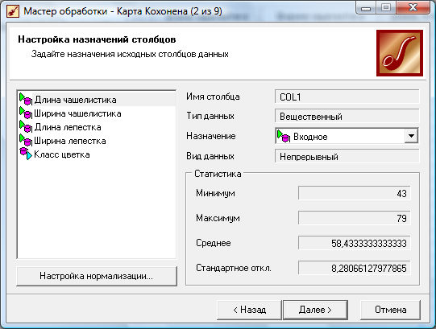436x329 pixels.
Task: Click the text 'Задайте назначения исходных столбцов данных'
Action: click(x=130, y=54)
